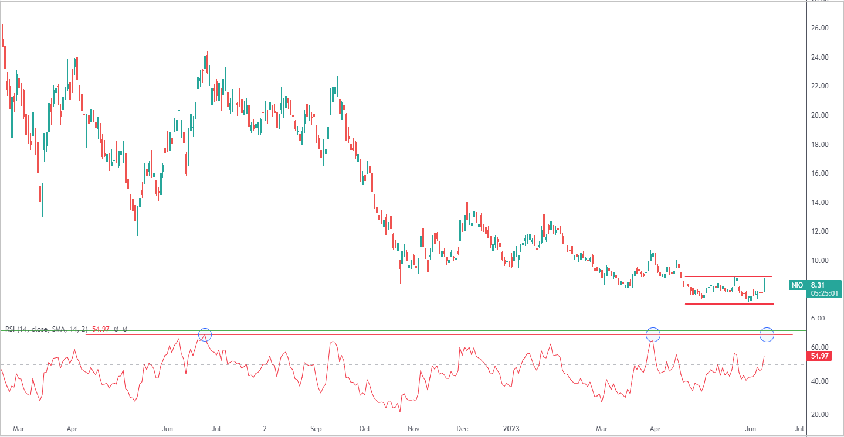Click the 12.00 price axis label
The image size is (844, 437).
coord(819,231)
